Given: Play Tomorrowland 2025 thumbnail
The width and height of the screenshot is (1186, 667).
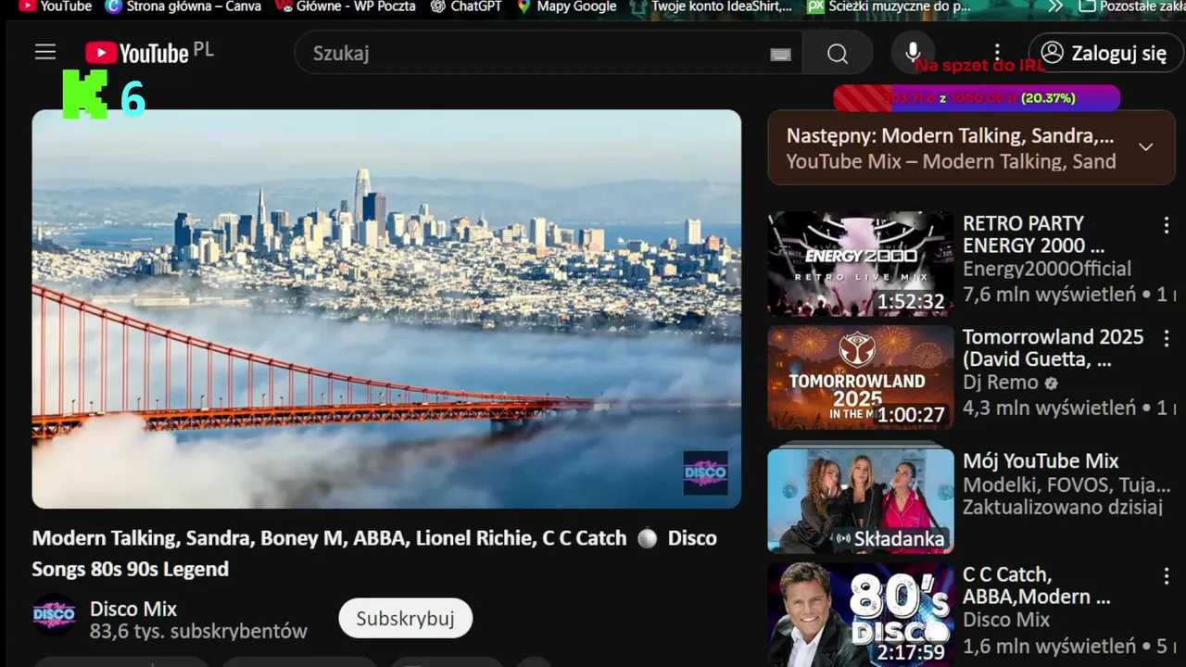Looking at the screenshot, I should (x=861, y=377).
